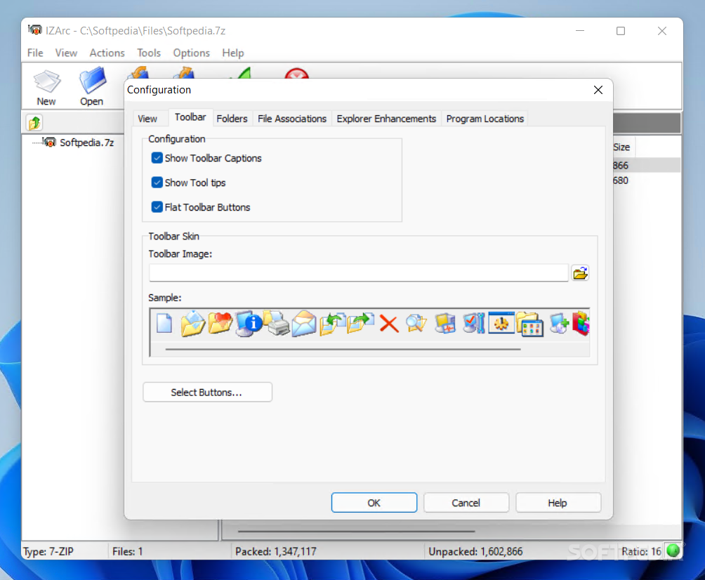Open Explorer Enhancements tab
705x580 pixels.
[386, 119]
